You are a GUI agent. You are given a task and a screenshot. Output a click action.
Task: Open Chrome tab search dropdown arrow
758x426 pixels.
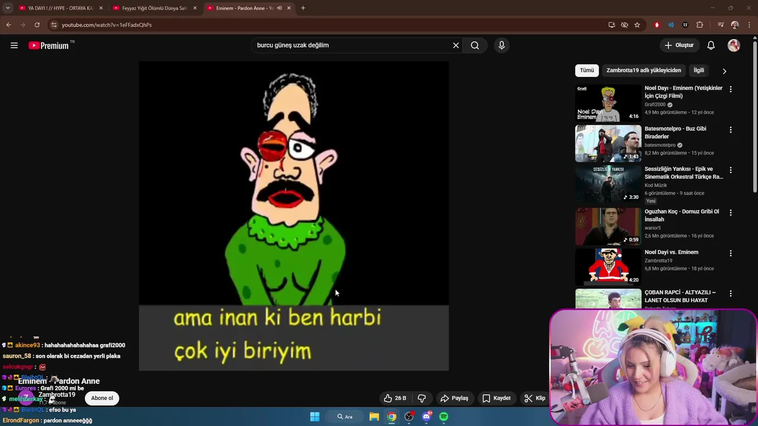(x=7, y=8)
